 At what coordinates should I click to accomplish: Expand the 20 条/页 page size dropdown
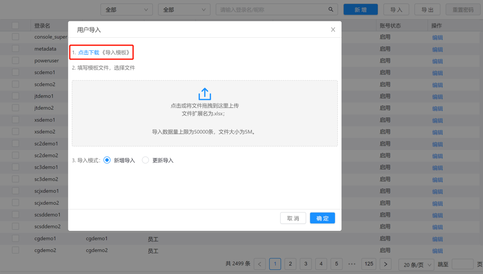[x=416, y=265]
